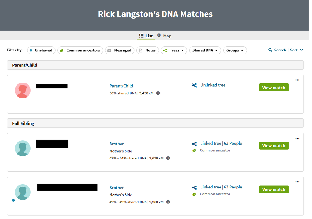Screen dimensions: 312x219
Task: Click View match for the Parent/Child match
Action: tap(274, 88)
